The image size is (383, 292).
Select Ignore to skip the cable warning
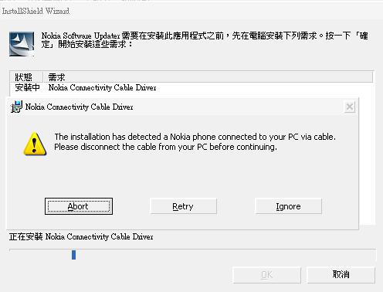pyautogui.click(x=288, y=206)
